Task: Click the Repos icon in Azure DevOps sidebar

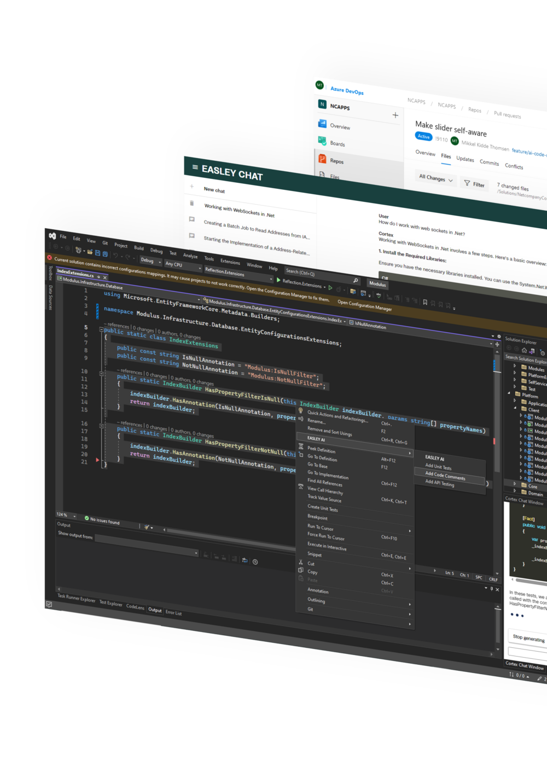Action: pyautogui.click(x=322, y=159)
